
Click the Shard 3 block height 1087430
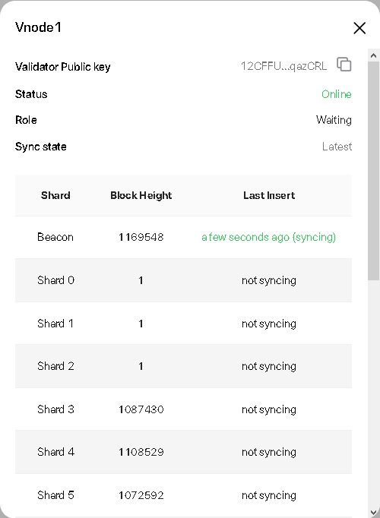point(141,409)
